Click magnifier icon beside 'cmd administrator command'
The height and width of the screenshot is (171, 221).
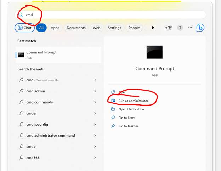pos(21,135)
